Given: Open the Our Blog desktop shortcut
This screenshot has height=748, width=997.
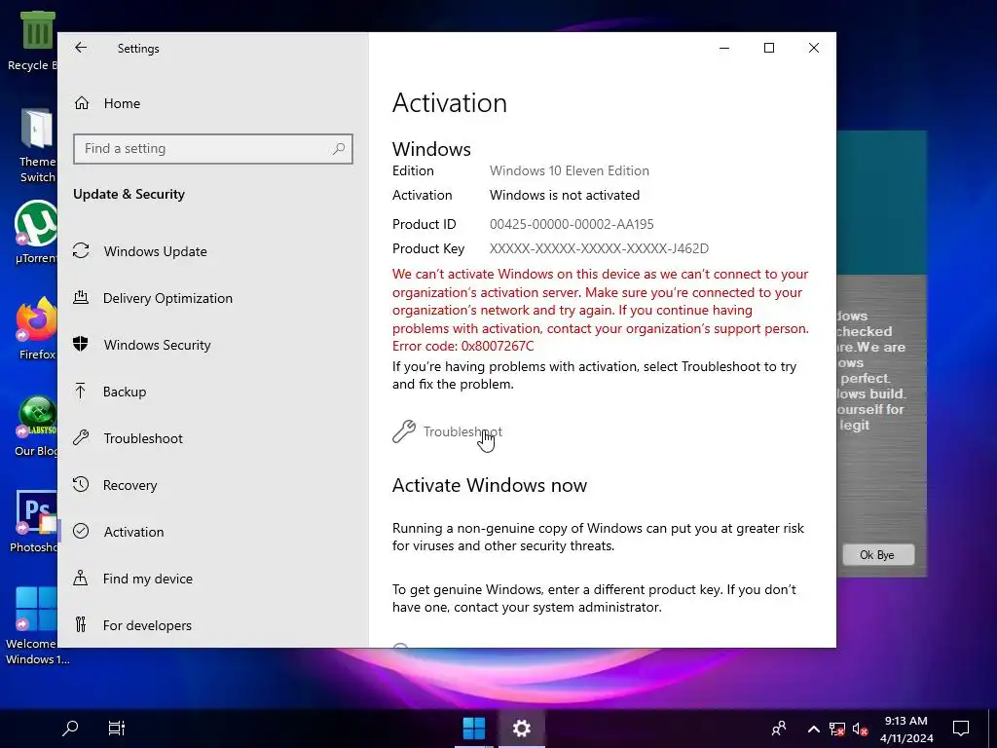Looking at the screenshot, I should pyautogui.click(x=37, y=426).
